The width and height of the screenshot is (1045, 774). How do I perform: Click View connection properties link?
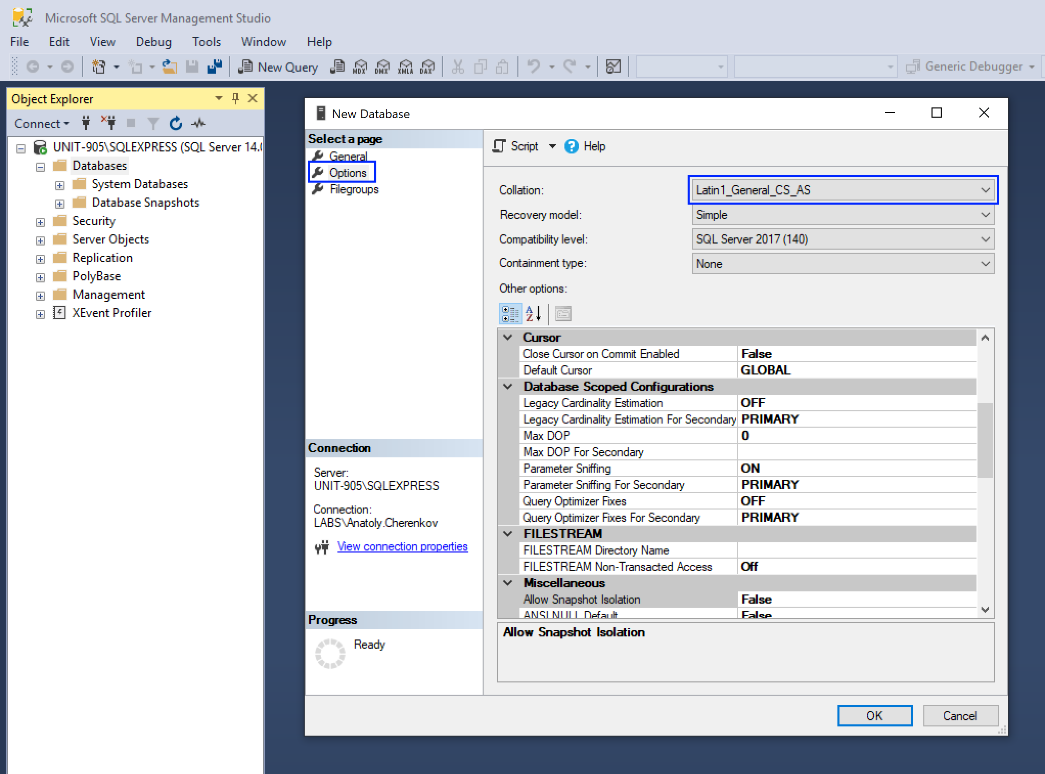(x=402, y=546)
